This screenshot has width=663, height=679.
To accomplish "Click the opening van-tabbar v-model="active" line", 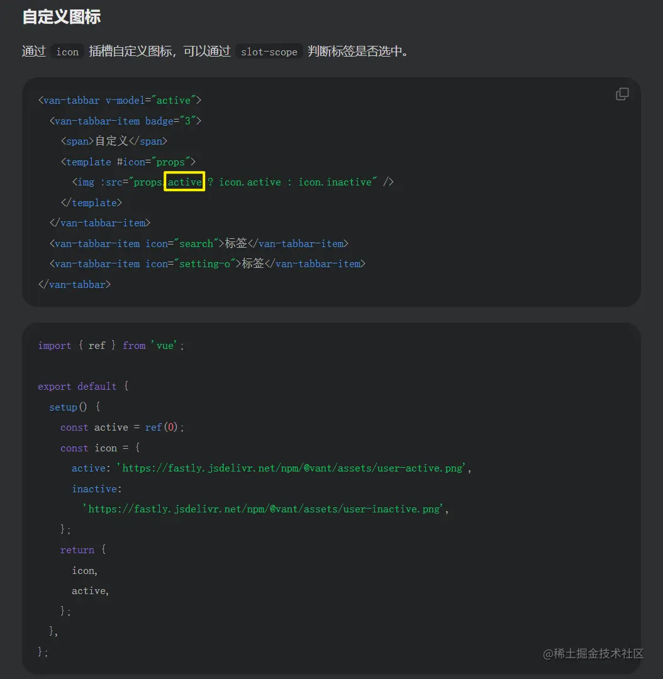I will 120,101.
